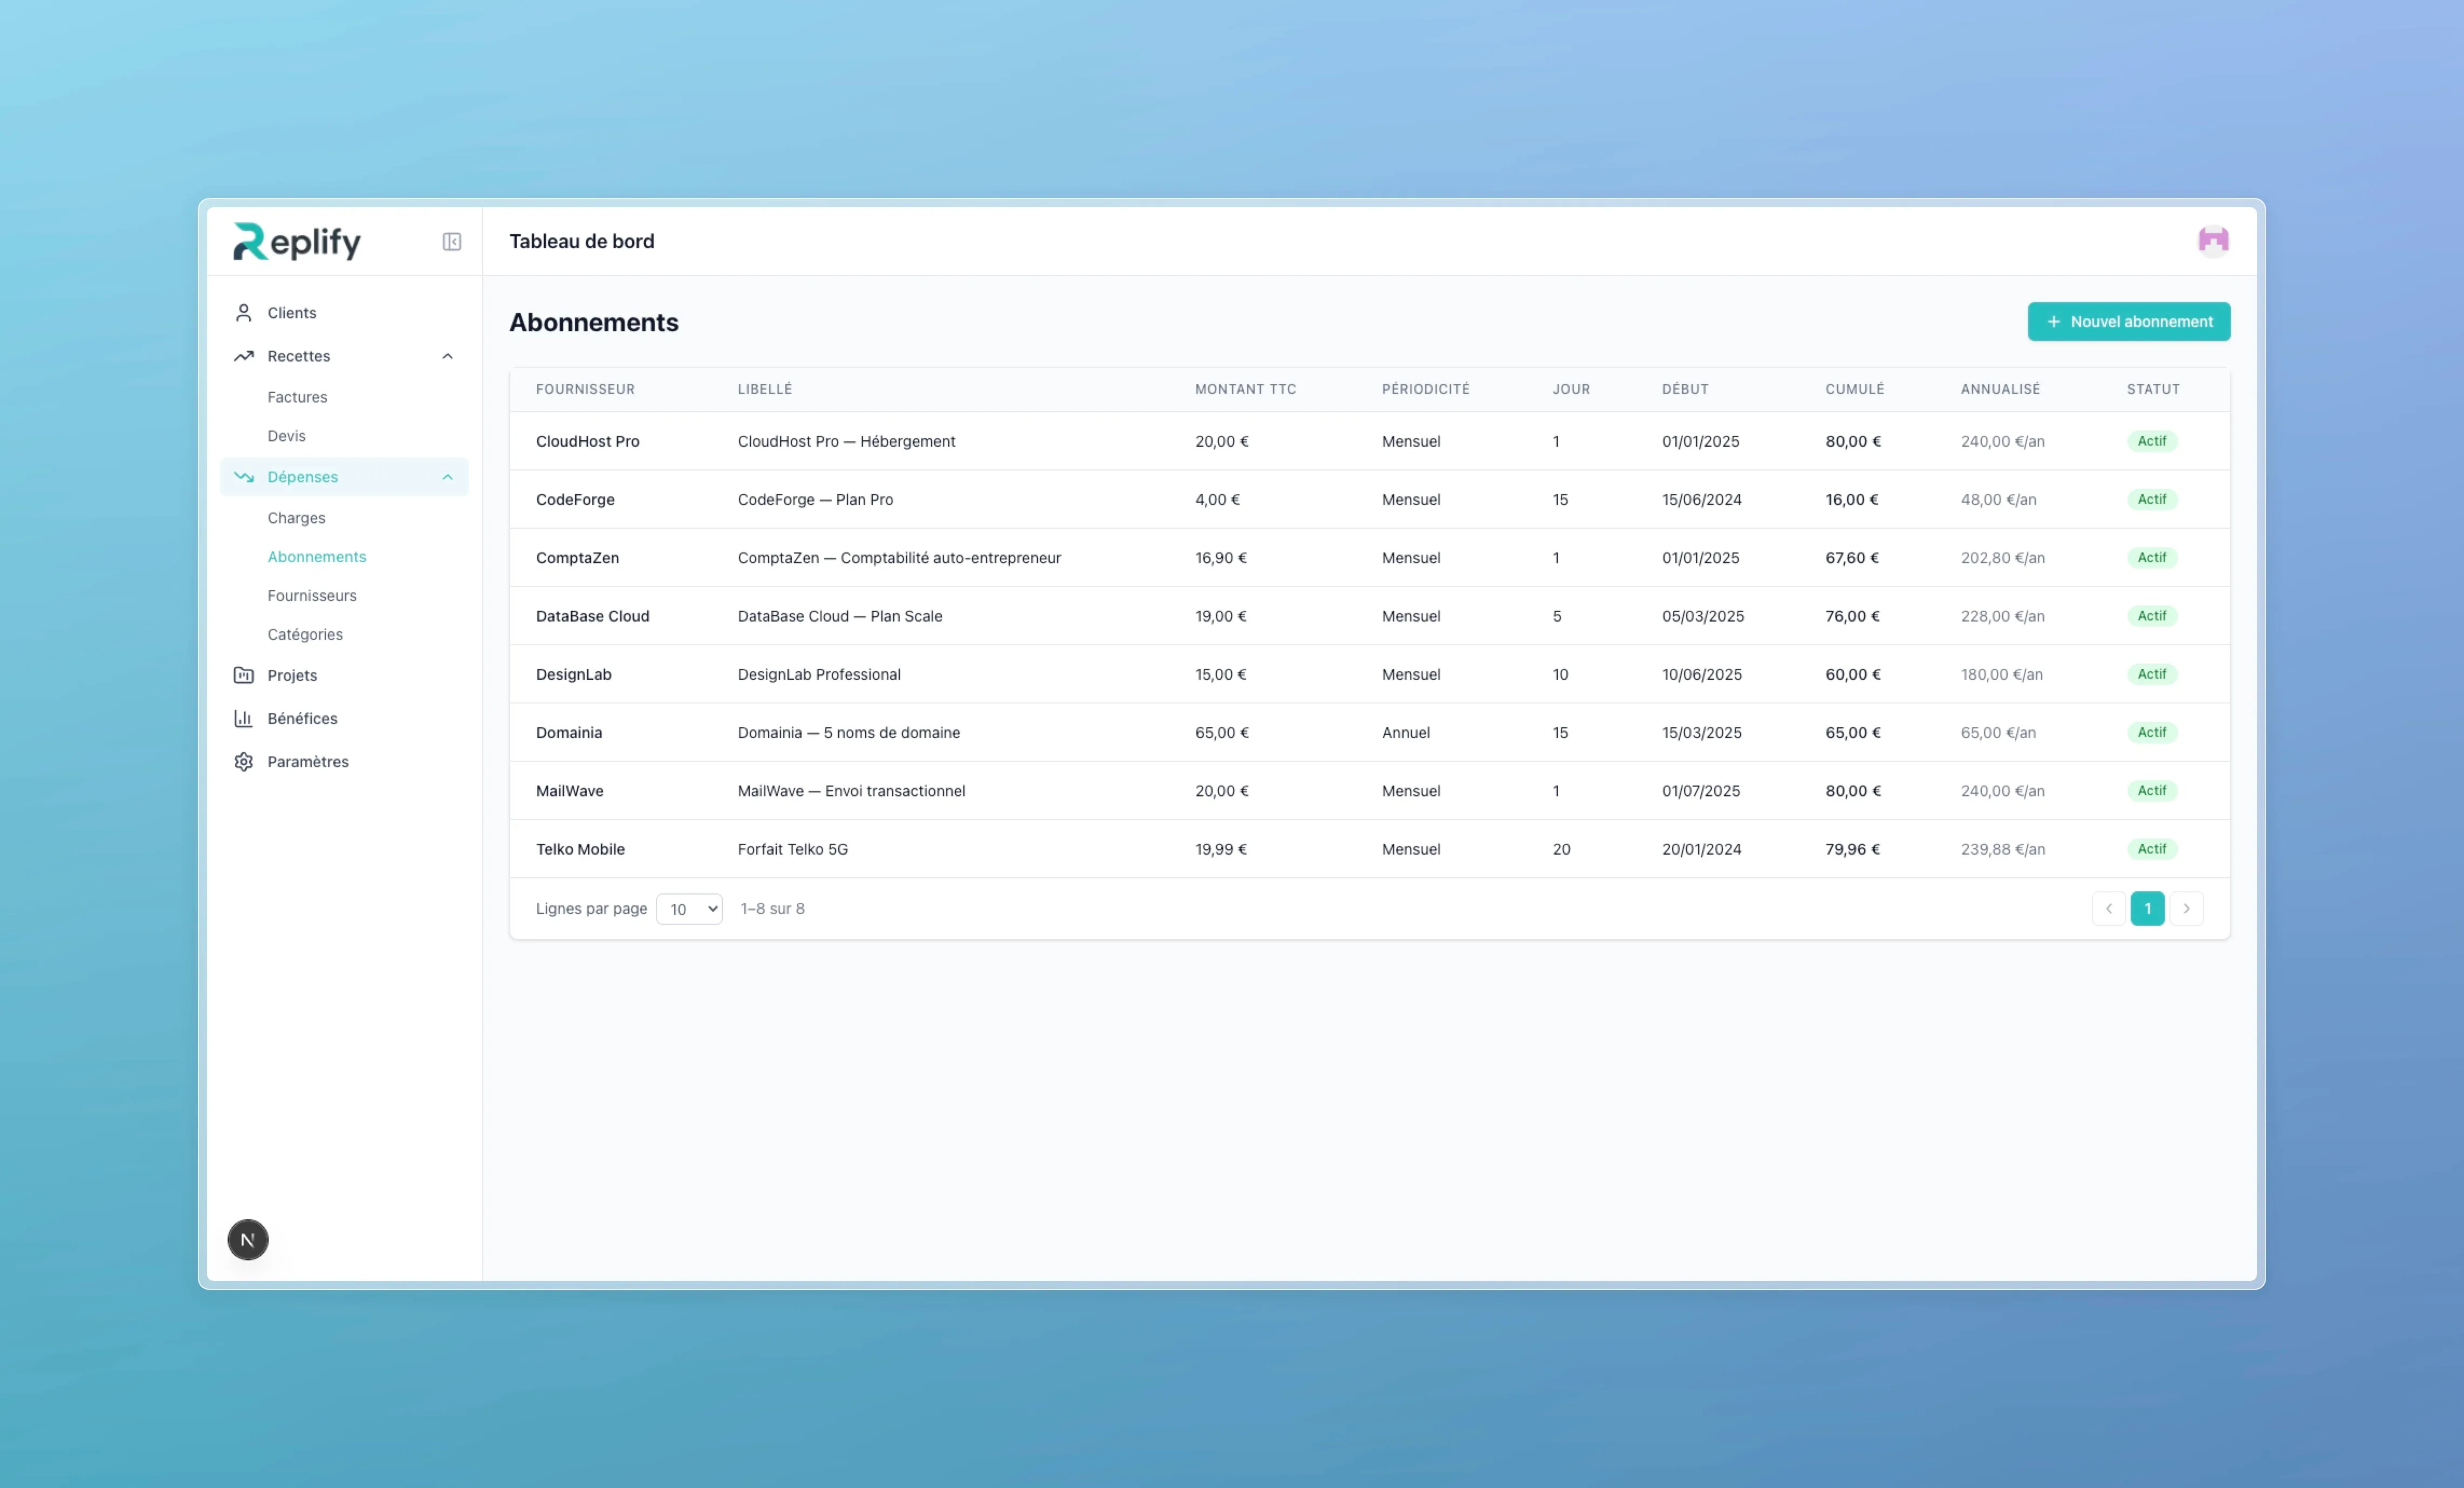The width and height of the screenshot is (2464, 1488).
Task: Click the Recettes trending-up icon
Action: [243, 356]
